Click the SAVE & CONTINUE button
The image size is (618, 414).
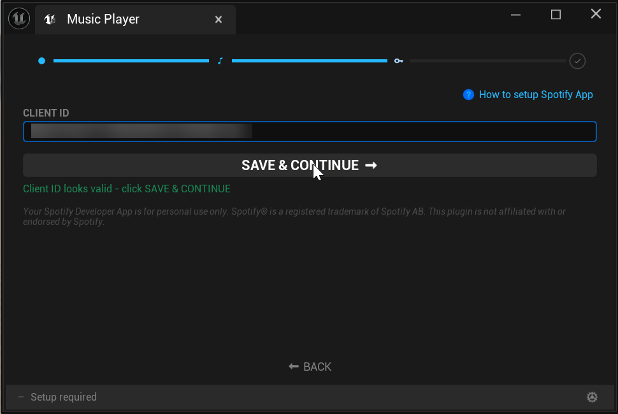[x=310, y=165]
